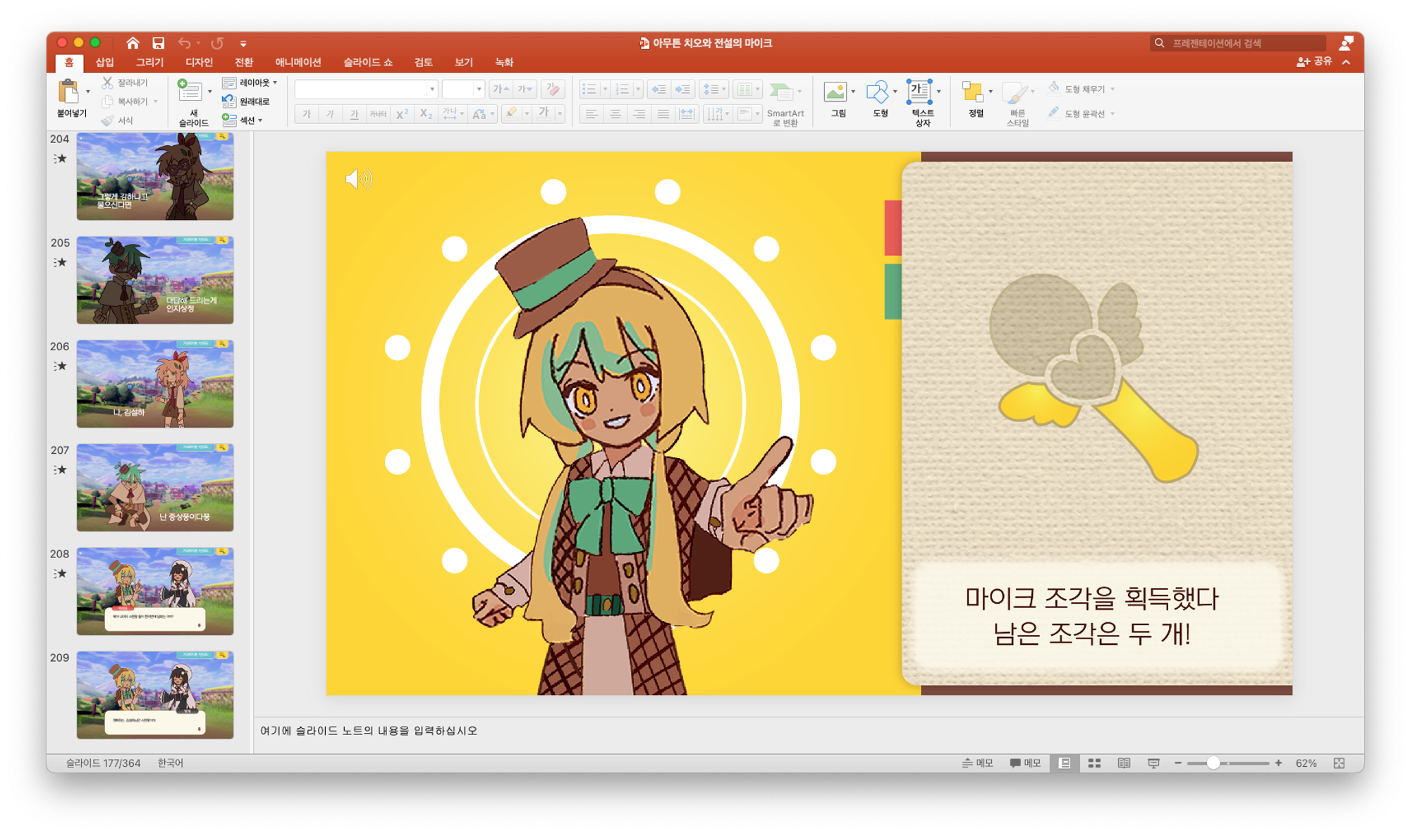Toggle the slide notes (메모) pane button
Image resolution: width=1410 pixels, height=833 pixels.
click(x=978, y=763)
